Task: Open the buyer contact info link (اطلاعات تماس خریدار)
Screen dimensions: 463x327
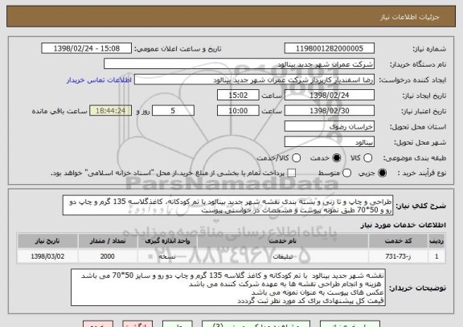Action: tap(99, 80)
